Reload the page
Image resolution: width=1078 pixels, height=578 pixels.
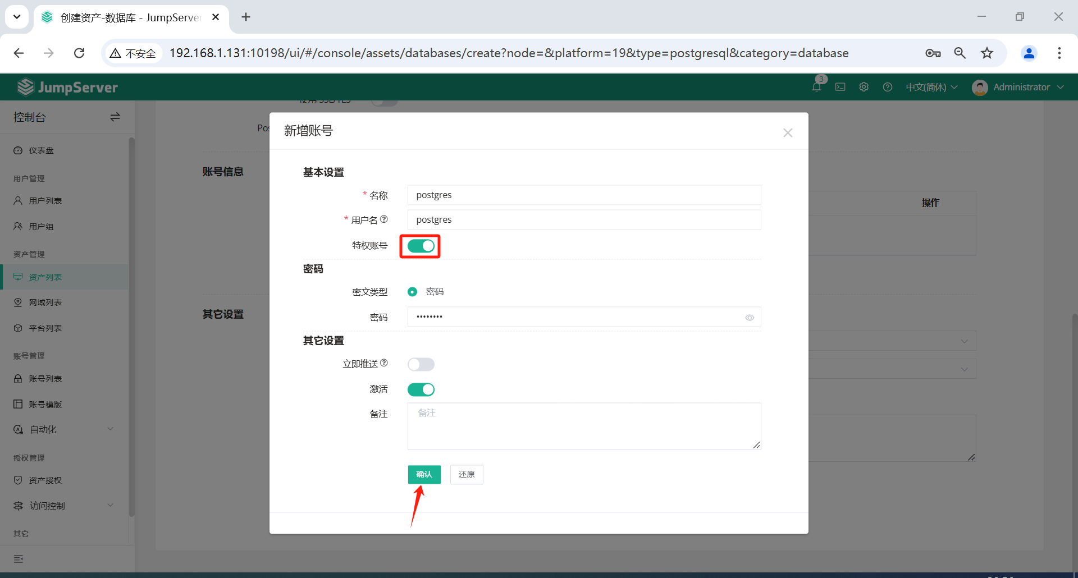[x=79, y=53]
